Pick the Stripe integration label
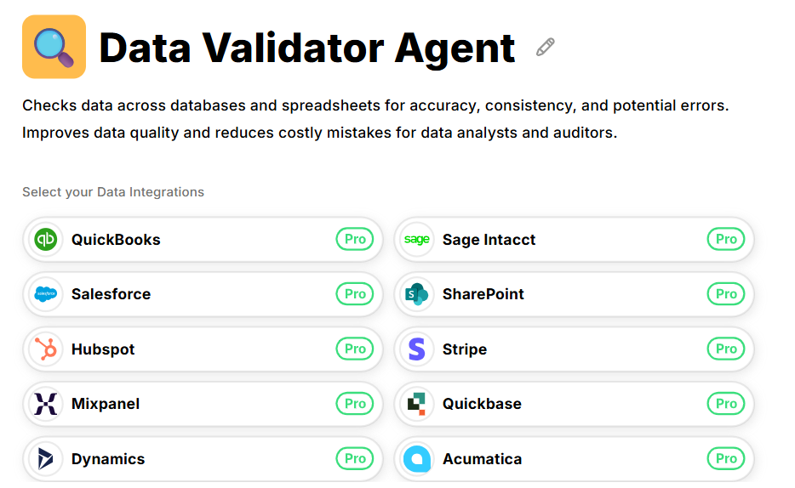Viewport: 795px width, 488px height. click(465, 349)
